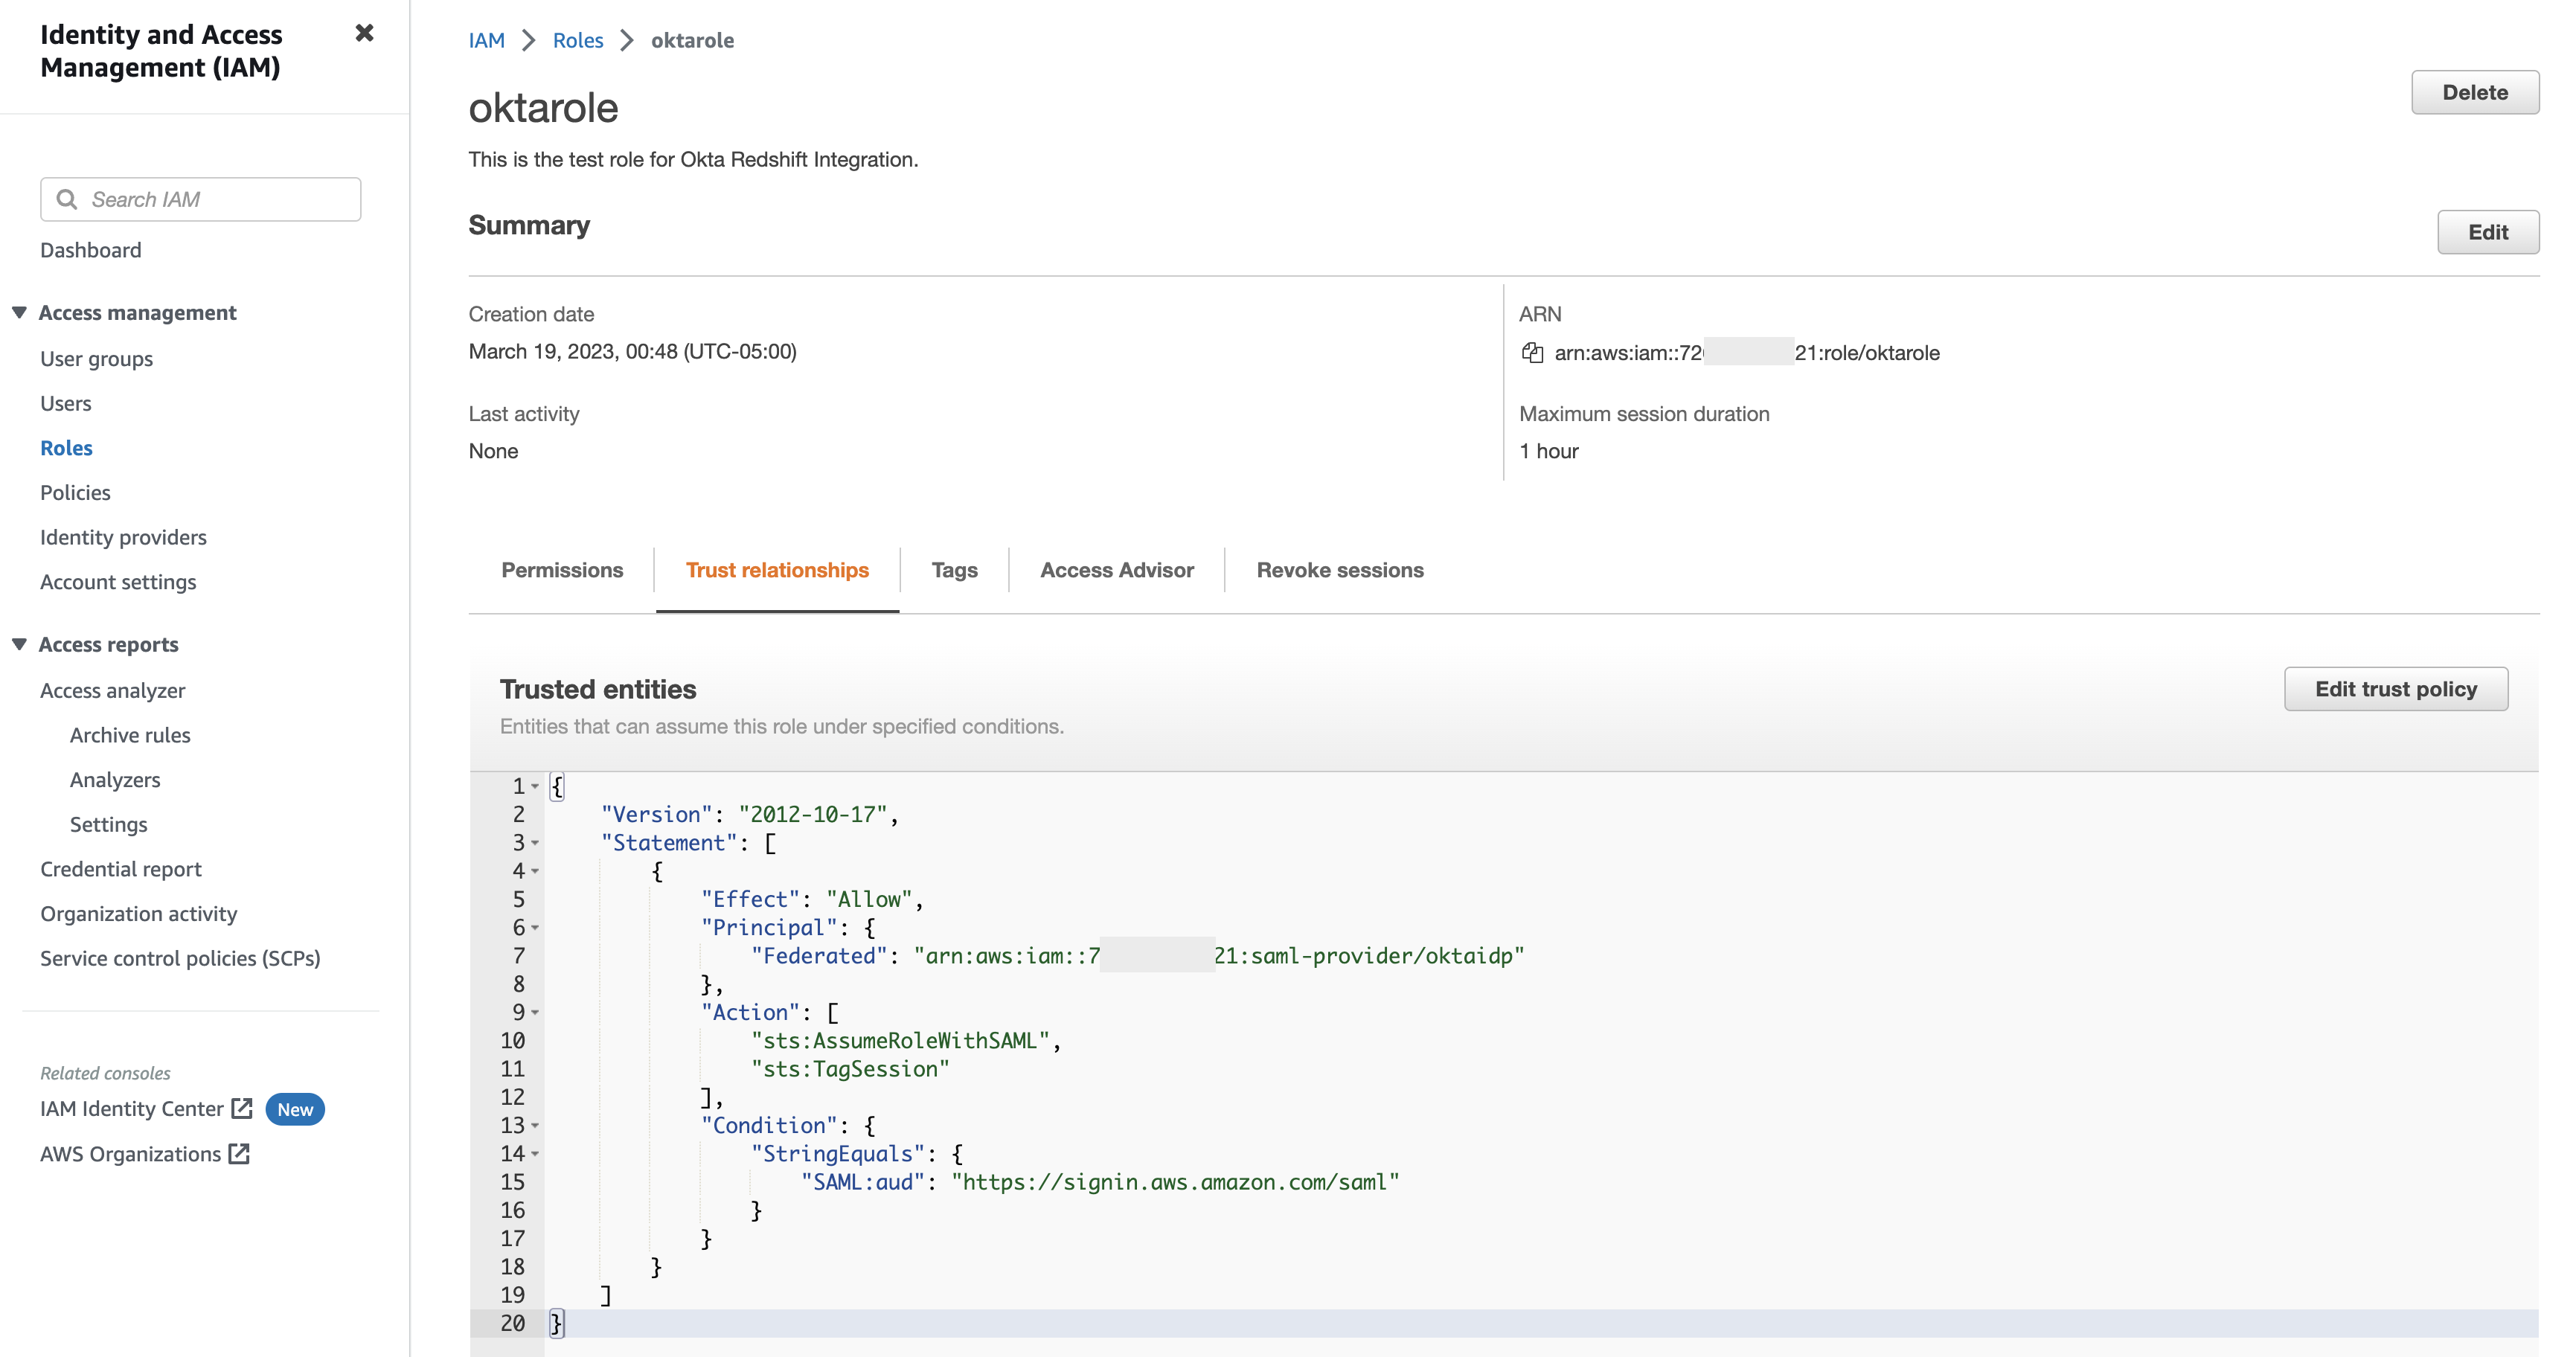
Task: Open Identity providers in sidebar
Action: coord(123,537)
